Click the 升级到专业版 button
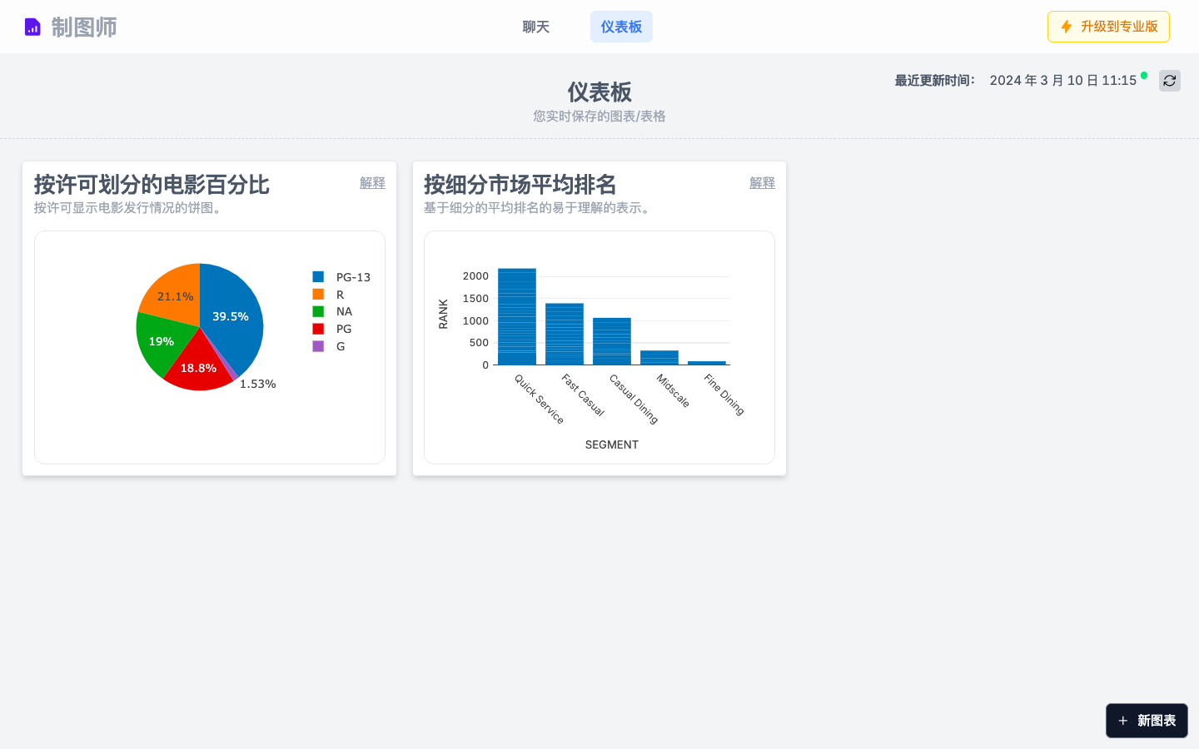The image size is (1199, 749). point(1108,26)
